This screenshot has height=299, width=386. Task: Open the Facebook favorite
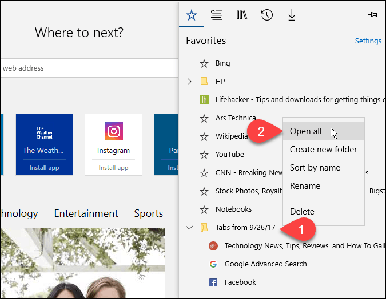tap(282, 282)
